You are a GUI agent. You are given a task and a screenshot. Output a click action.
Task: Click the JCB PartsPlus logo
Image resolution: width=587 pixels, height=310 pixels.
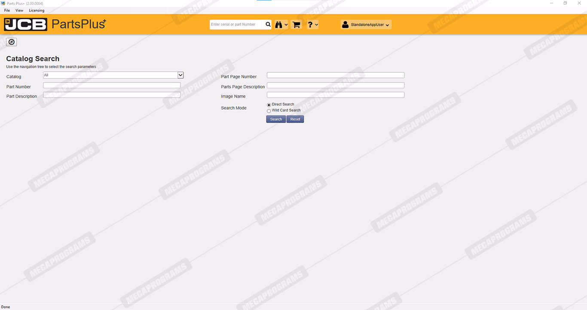pos(55,24)
